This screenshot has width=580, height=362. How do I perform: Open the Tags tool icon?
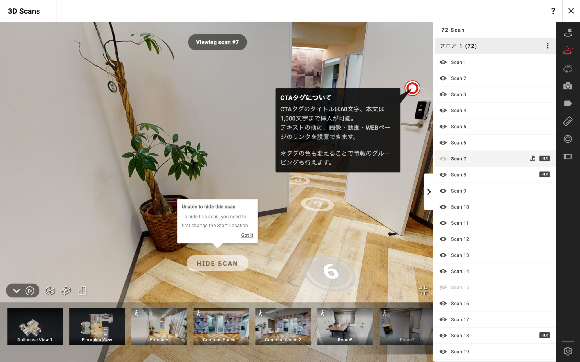568,104
